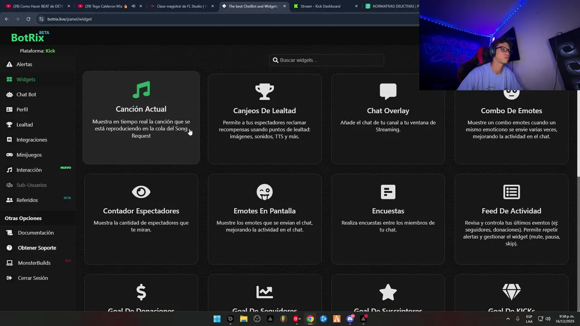Screen dimensions: 580x326
Task: Click the volume icon in system tray
Action: click(x=548, y=319)
